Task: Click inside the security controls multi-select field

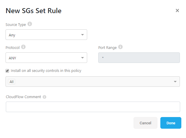Action: click(x=93, y=82)
